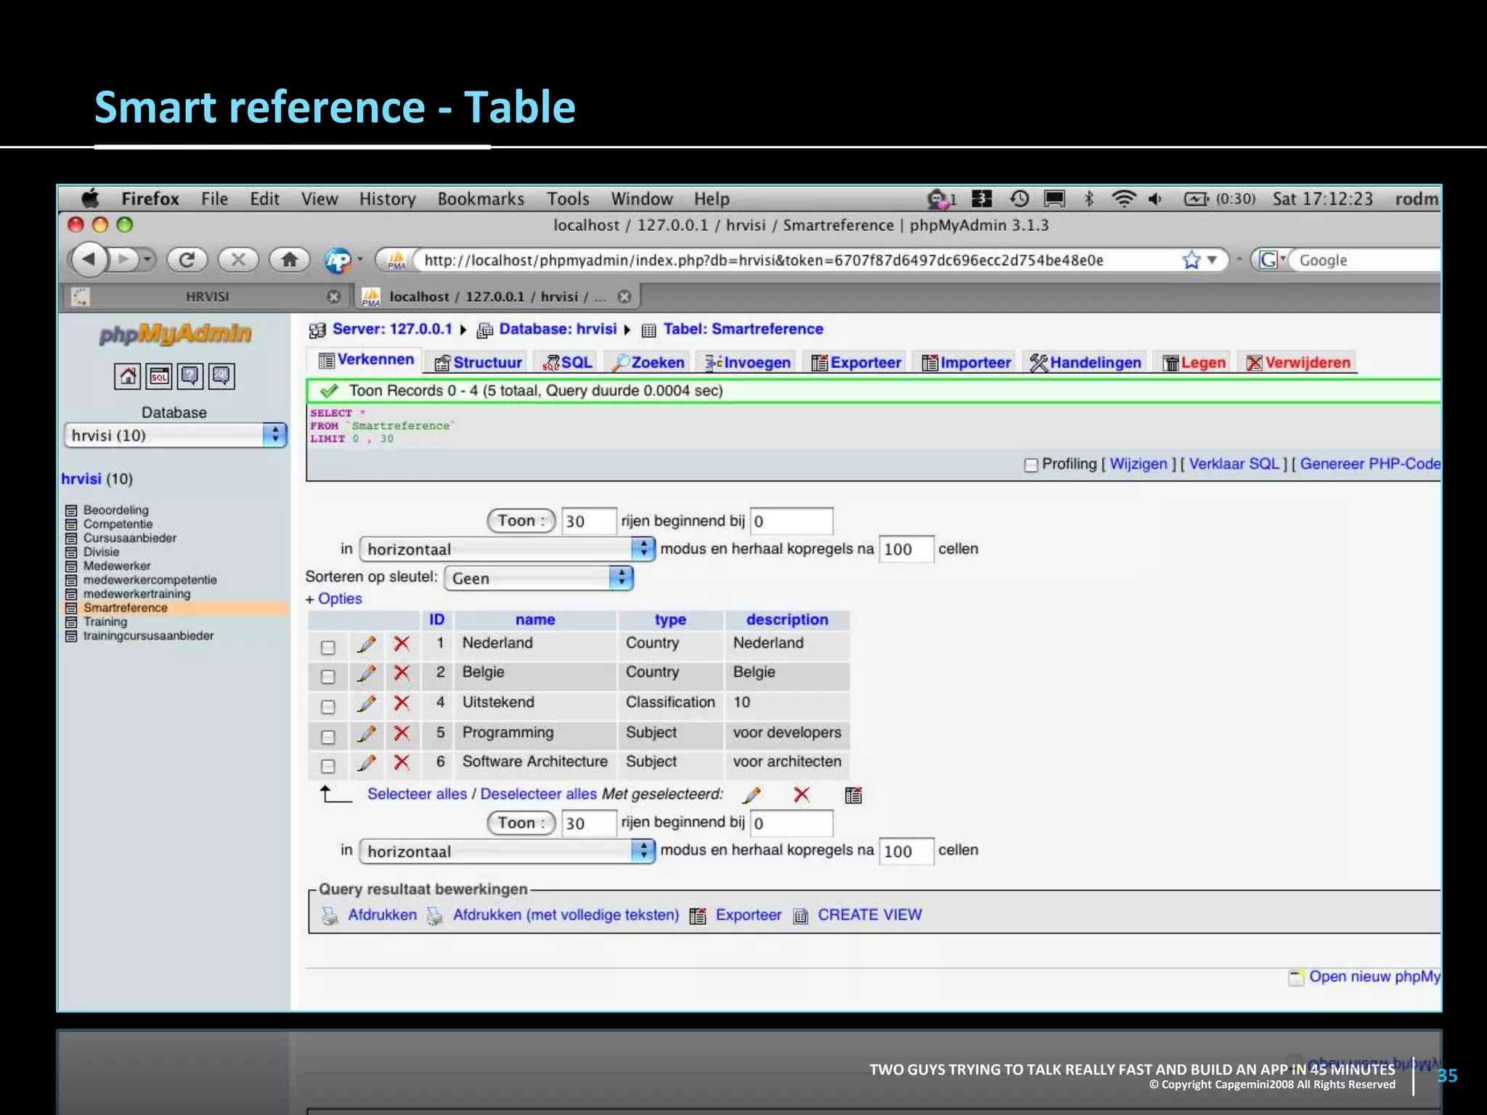
Task: Open the Bluetooth menu bar icon
Action: [x=1089, y=198]
